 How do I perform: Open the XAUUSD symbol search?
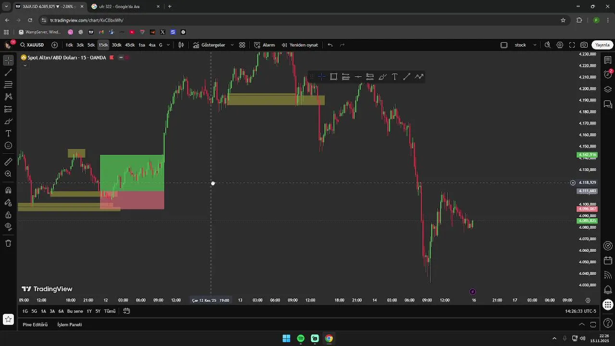(32, 45)
